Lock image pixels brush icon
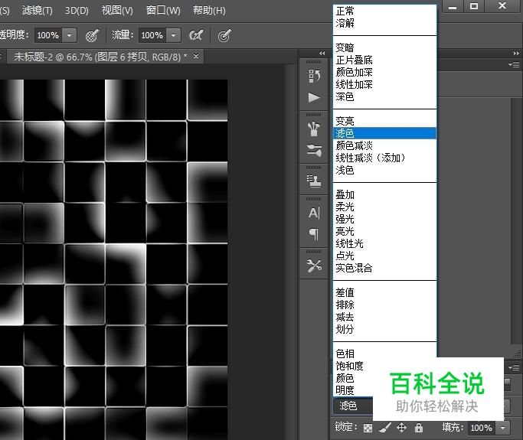 [384, 428]
